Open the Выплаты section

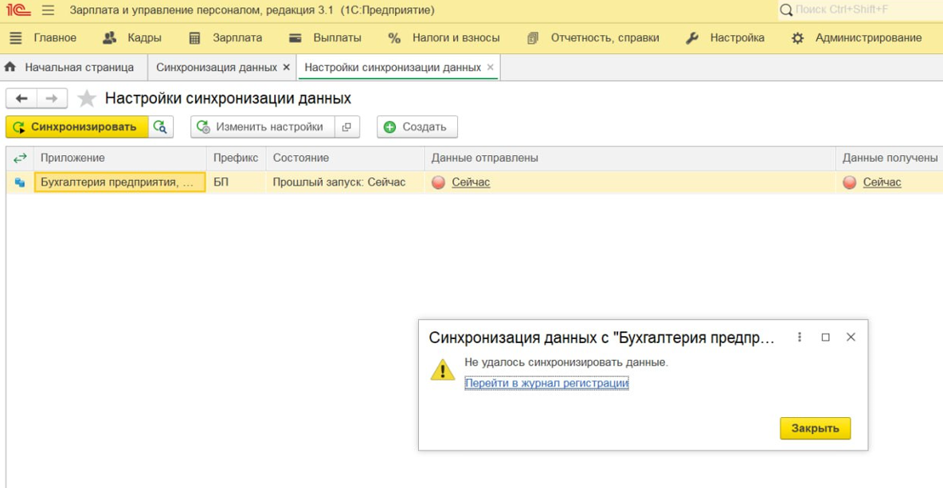326,38
